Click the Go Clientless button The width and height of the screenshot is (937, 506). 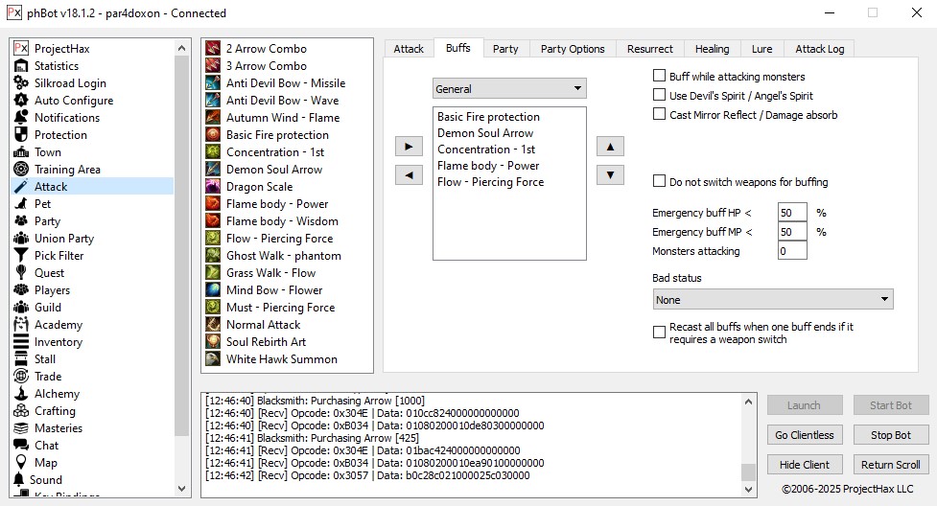point(806,435)
